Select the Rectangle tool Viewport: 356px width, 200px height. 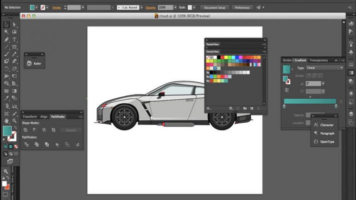14,47
